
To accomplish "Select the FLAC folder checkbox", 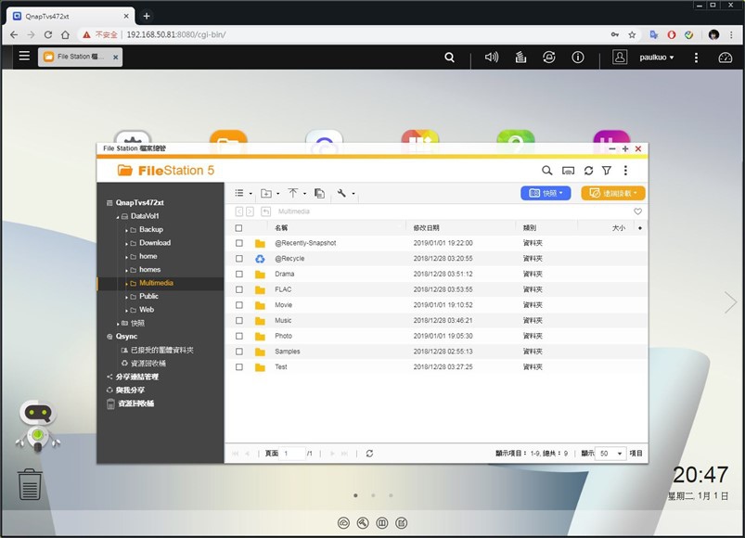I will pyautogui.click(x=239, y=289).
